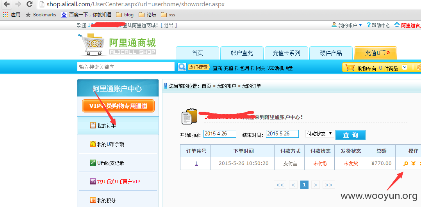The height and width of the screenshot is (207, 421).
Task: Select page 1 in pagination
Action: click(x=305, y=185)
